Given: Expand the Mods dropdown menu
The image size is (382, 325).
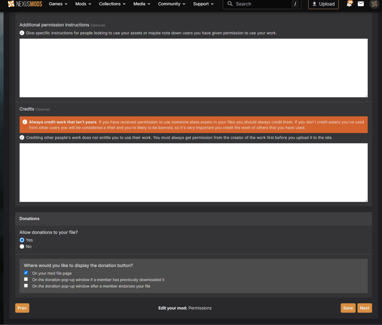Looking at the screenshot, I should (83, 4).
